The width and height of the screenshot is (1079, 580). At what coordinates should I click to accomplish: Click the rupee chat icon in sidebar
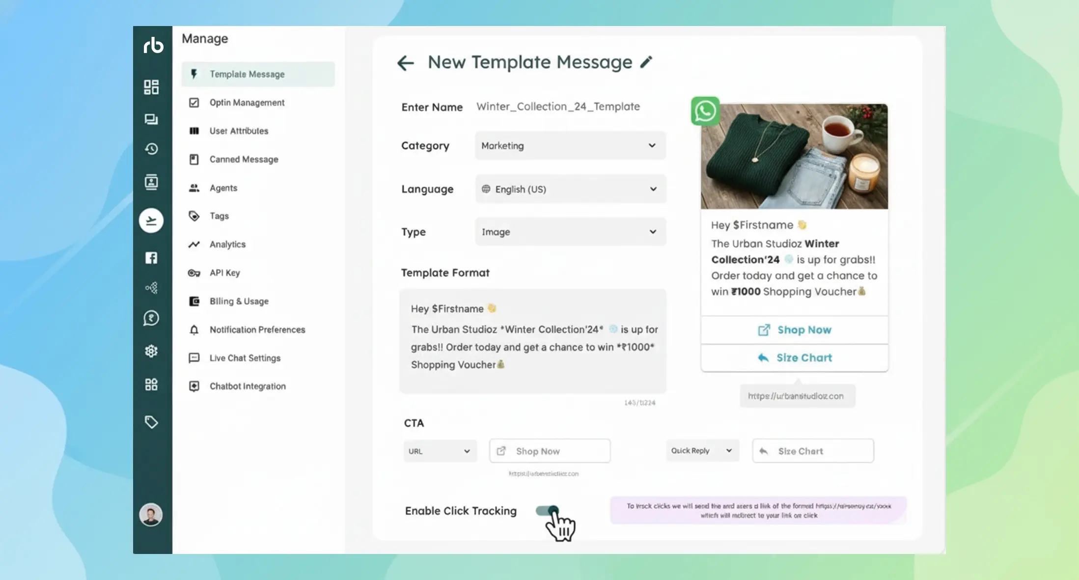[x=151, y=318]
